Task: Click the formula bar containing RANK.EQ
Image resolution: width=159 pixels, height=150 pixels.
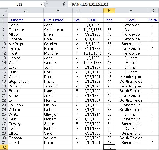Action: point(113,4)
